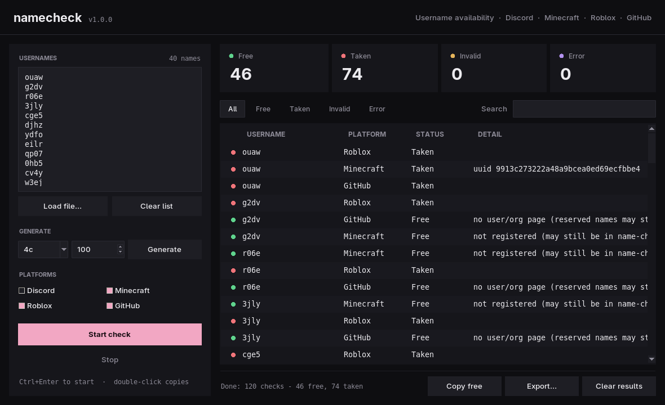Click inside the usernames text area
This screenshot has height=405, width=665.
coord(110,129)
